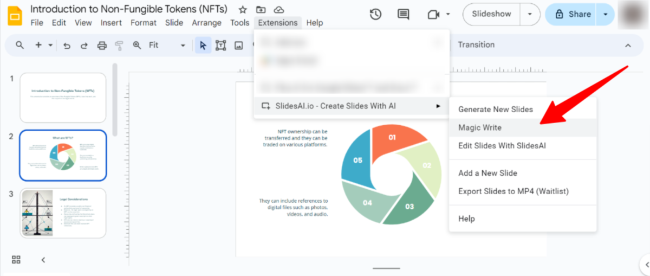The image size is (650, 276).
Task: Add a new slide with plus icon
Action: click(38, 45)
